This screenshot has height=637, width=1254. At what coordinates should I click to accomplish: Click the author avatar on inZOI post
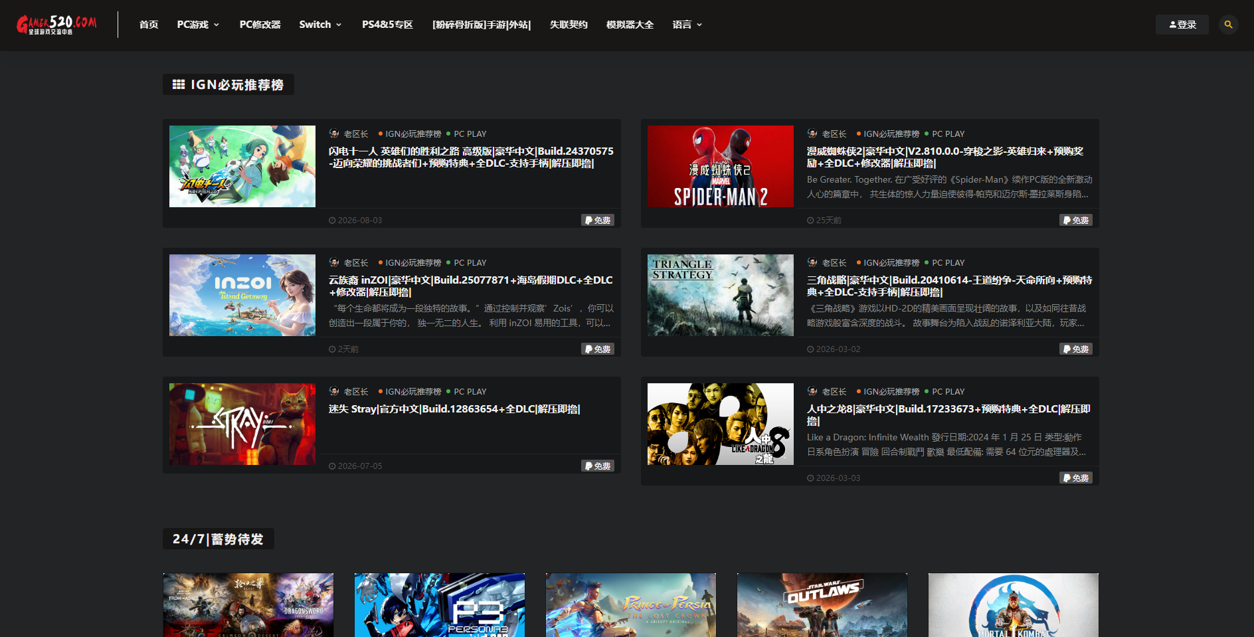pos(334,262)
